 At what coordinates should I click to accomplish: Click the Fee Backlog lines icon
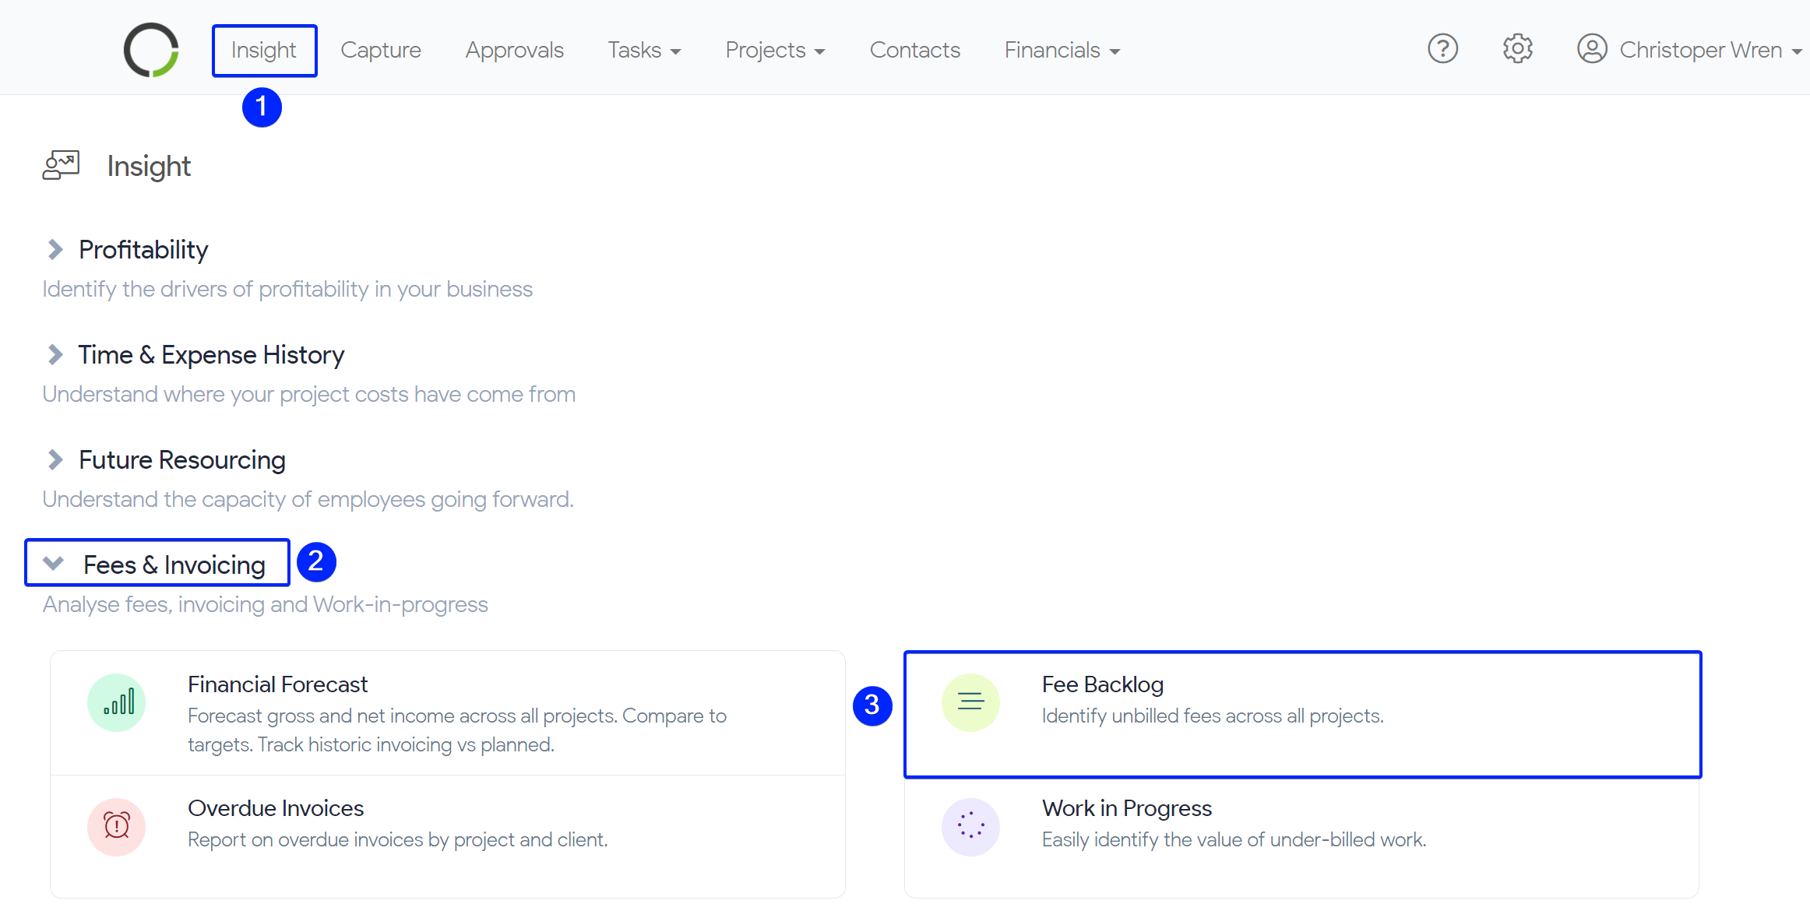click(x=970, y=702)
